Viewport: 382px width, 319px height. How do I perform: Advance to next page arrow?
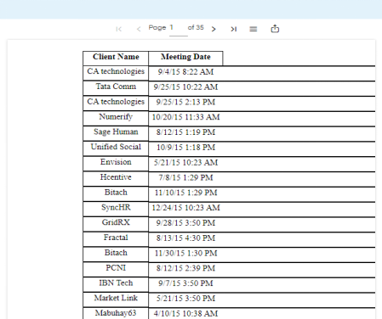[x=214, y=29]
